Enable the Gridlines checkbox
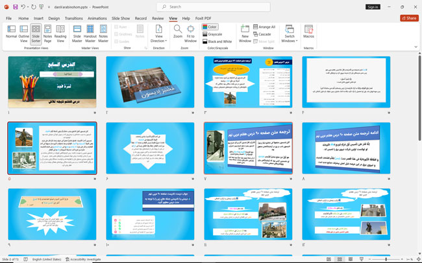Viewport: 422px width, 263px height. click(x=116, y=34)
